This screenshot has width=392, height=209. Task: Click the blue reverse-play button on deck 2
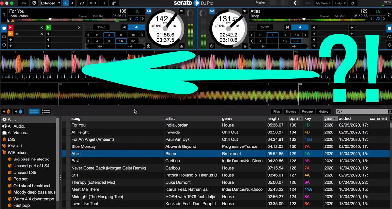coord(300,27)
